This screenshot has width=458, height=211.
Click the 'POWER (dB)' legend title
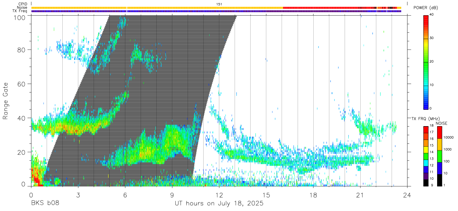[x=426, y=8]
